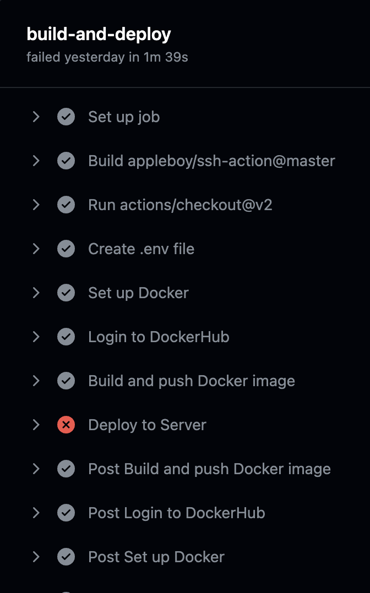
Task: Click the build-and-deploy job title
Action: (x=99, y=35)
